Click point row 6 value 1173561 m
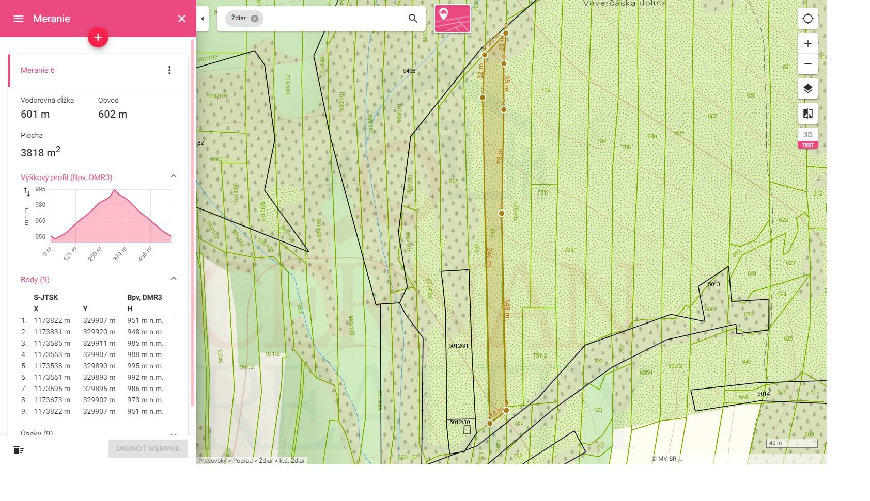The height and width of the screenshot is (501, 870). tap(52, 377)
